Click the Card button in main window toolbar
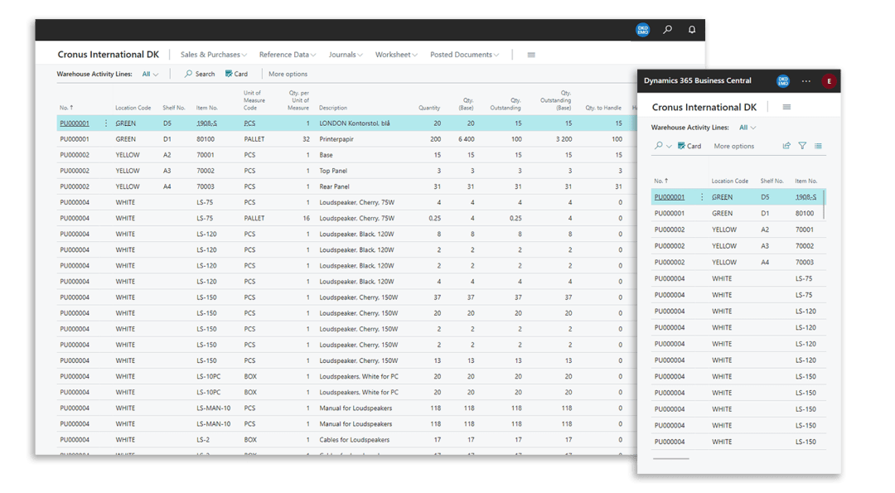 (x=236, y=75)
